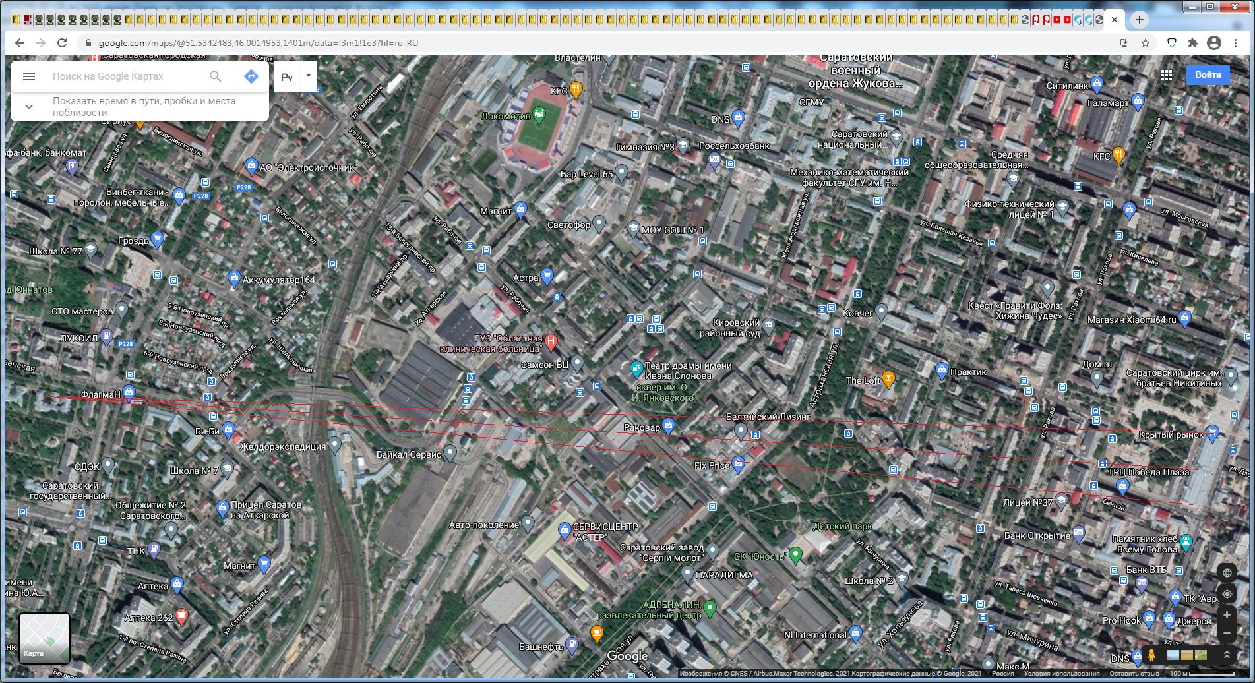1255x683 pixels.
Task: Zoom in with the plus button
Action: 1227,615
